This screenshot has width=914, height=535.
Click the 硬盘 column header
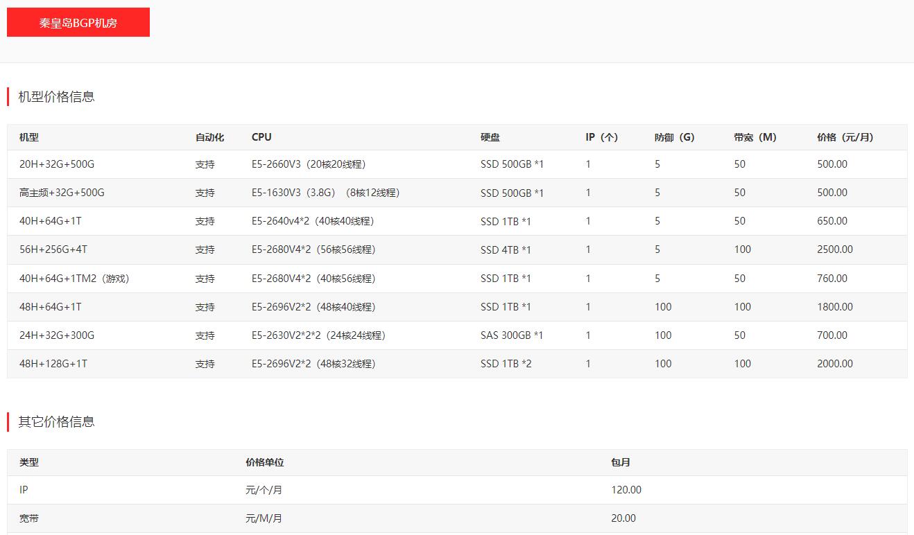(490, 137)
